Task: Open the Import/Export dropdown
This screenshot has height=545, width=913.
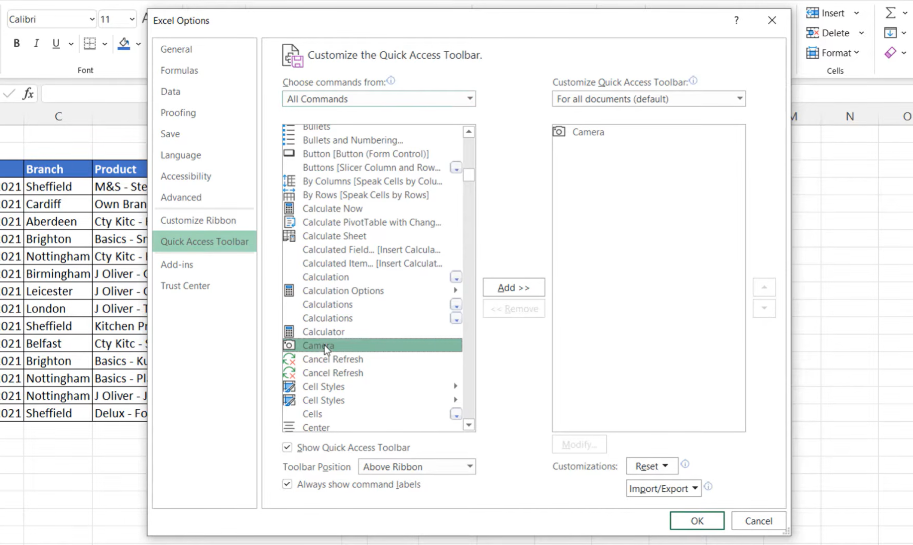Action: tap(664, 488)
